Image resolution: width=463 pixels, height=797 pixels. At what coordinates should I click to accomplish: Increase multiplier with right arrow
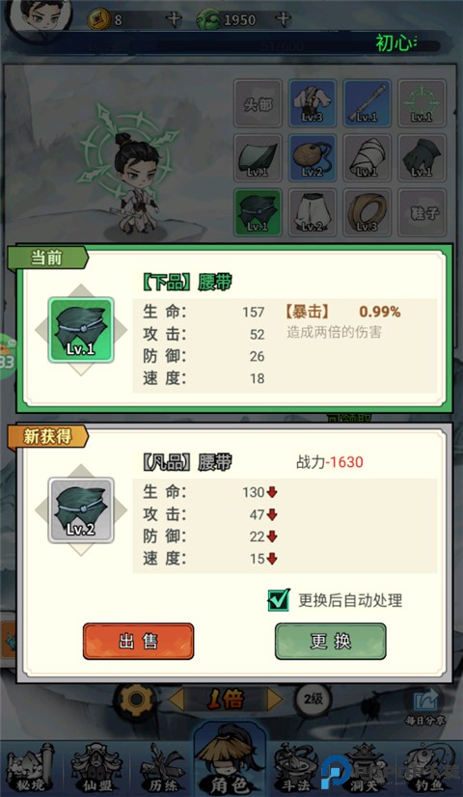point(275,700)
